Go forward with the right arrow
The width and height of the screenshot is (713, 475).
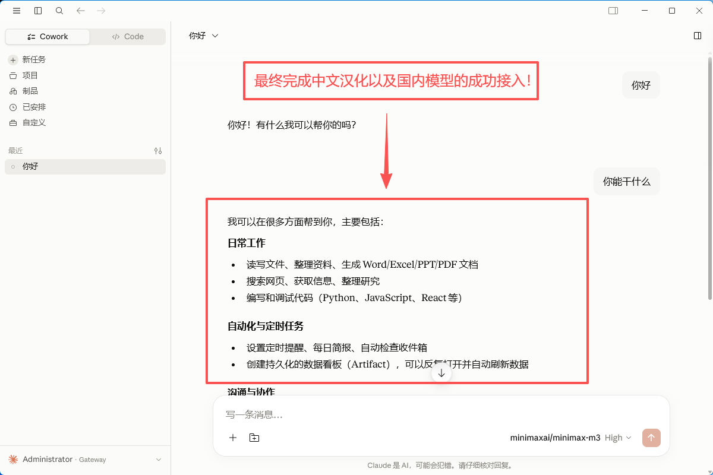(x=101, y=11)
